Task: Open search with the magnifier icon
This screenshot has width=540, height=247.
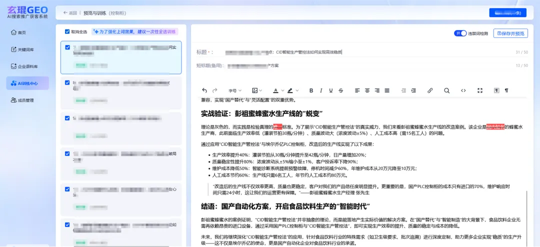Action: [447, 90]
